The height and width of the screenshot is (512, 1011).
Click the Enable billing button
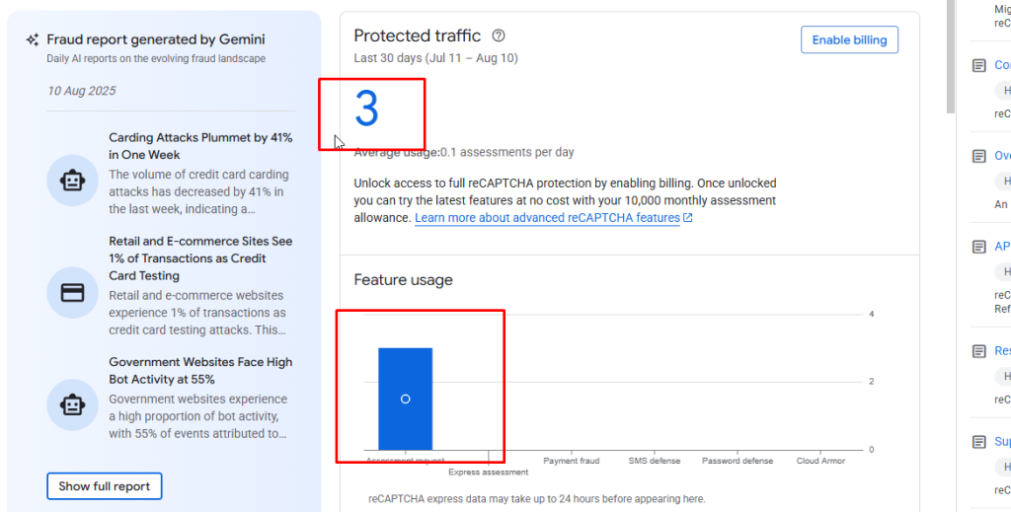tap(849, 39)
